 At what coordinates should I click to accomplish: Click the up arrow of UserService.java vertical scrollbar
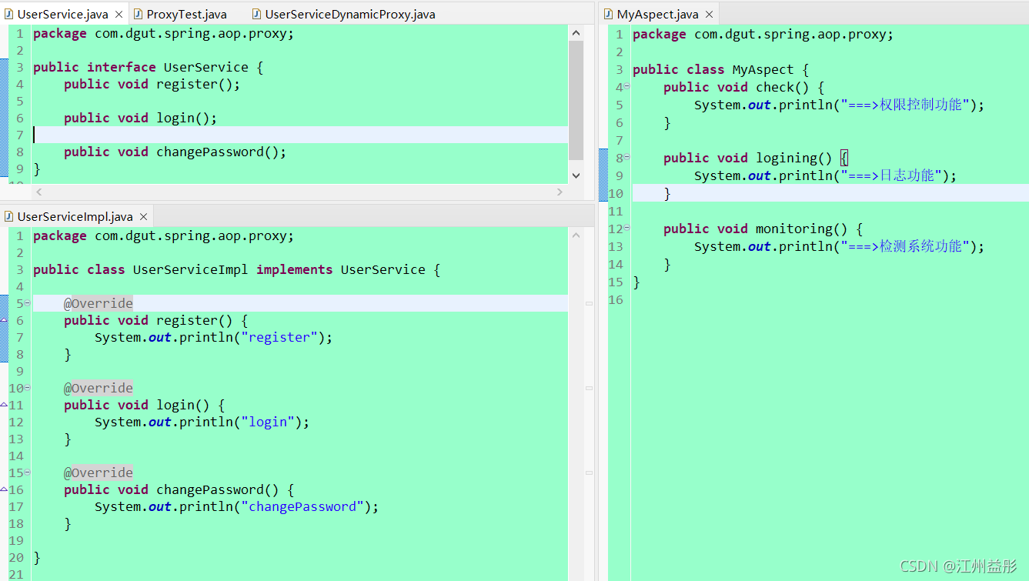[x=576, y=33]
